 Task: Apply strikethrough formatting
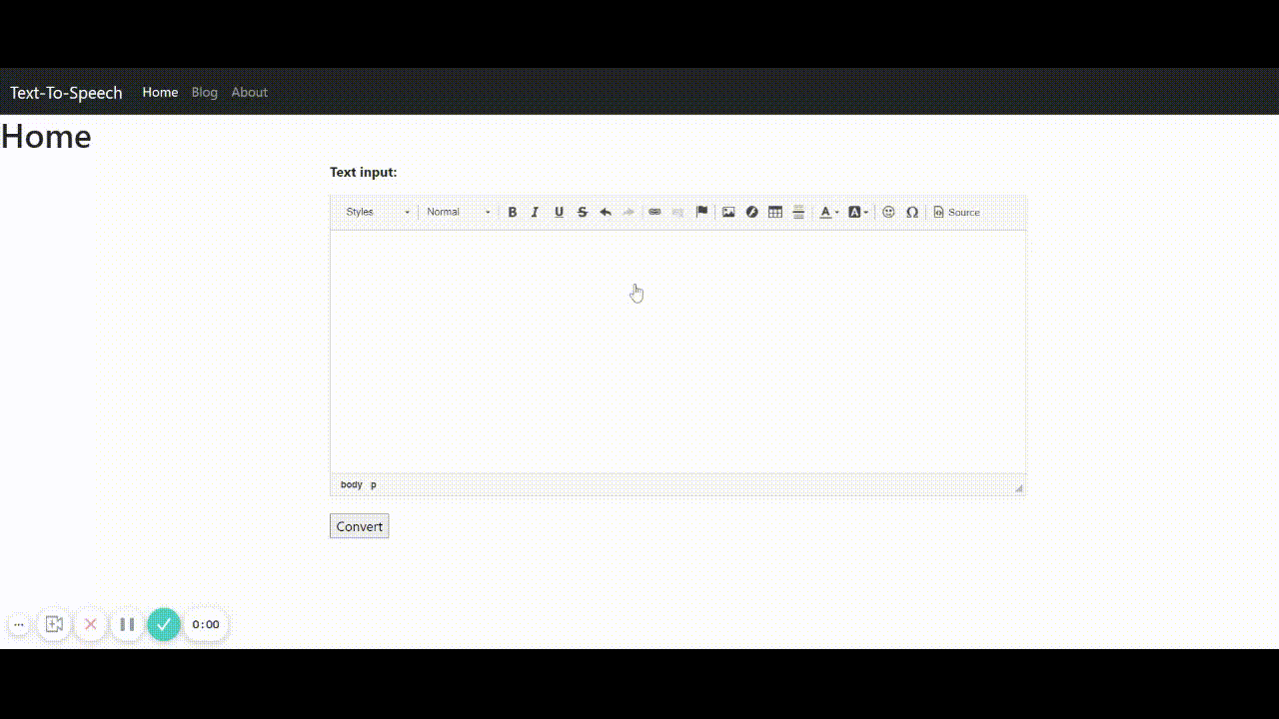coord(582,212)
